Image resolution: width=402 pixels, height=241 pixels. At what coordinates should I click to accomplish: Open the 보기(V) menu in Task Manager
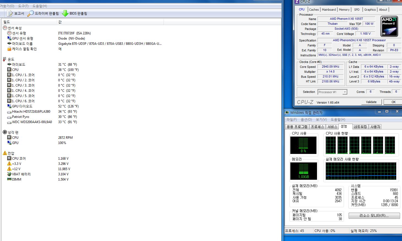(321, 120)
